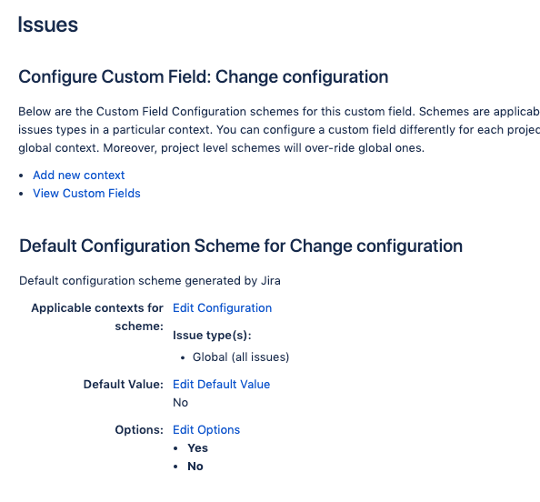Click the Default Configuration Scheme heading
This screenshot has height=502, width=540.
[x=241, y=246]
